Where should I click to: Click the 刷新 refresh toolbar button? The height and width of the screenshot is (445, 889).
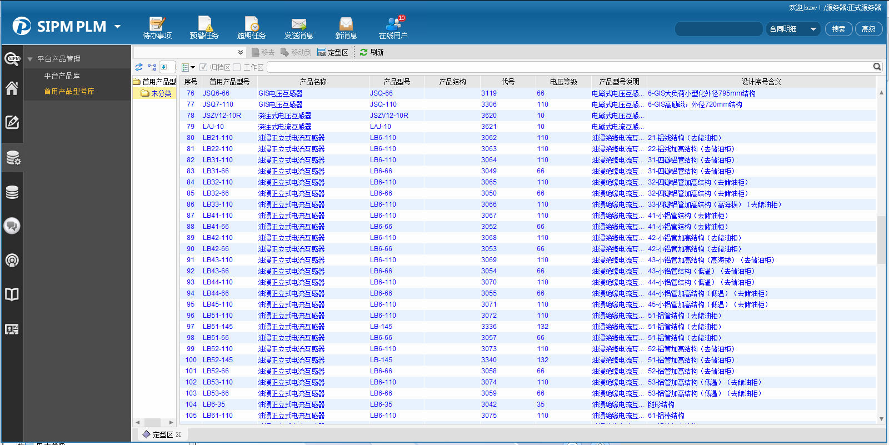tap(372, 52)
